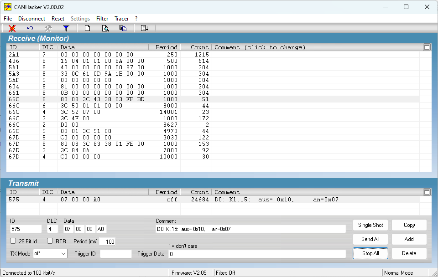Click the transmit DLC input field
This screenshot has width=438, height=277.
point(52,229)
